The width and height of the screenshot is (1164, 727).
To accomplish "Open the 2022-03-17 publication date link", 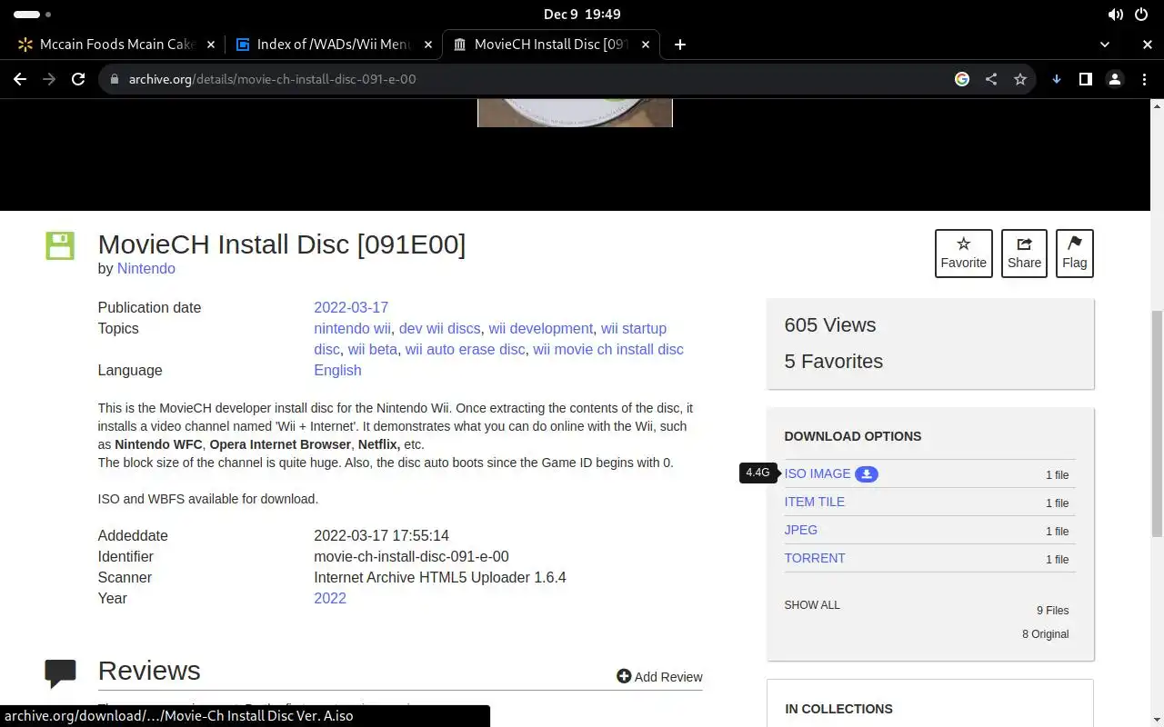I will 351,308.
